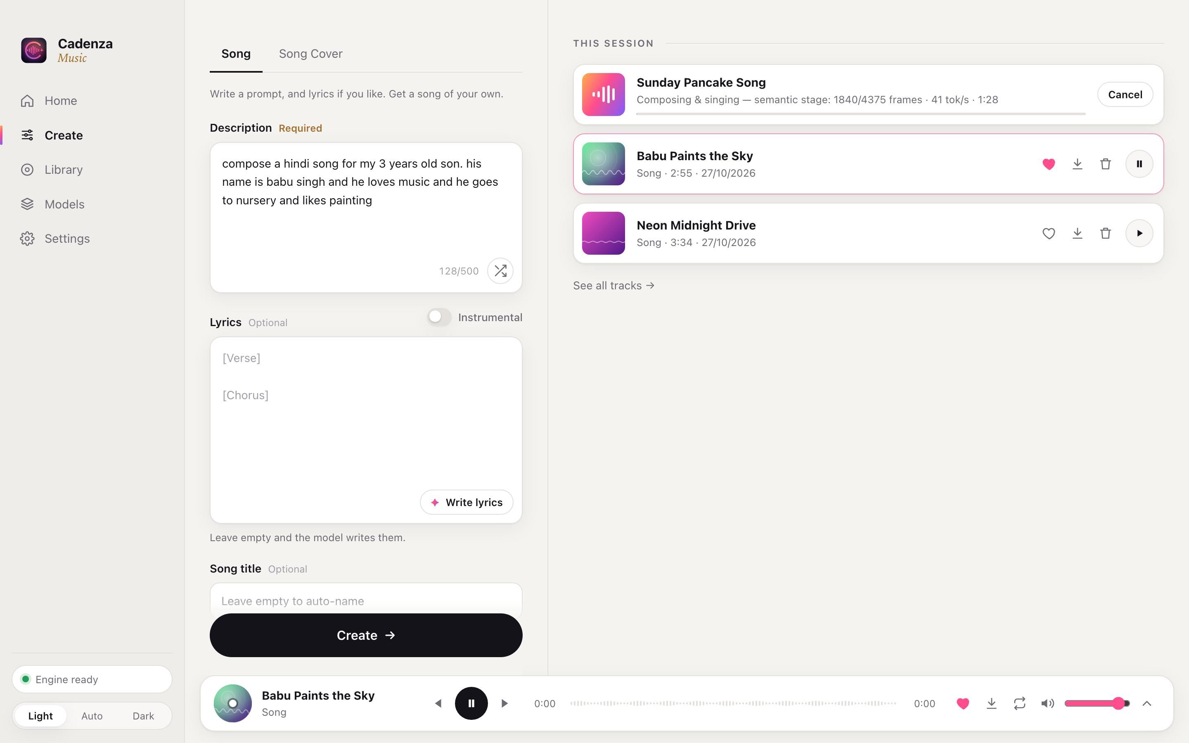Open the Sunday Pancake Song thumbnail
The width and height of the screenshot is (1189, 743).
point(603,95)
